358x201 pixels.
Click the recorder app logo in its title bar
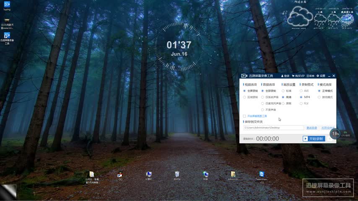(244, 76)
